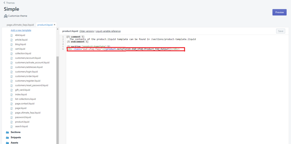Click file icon next to index.liquid
291x144 pixels.
pos(12,94)
